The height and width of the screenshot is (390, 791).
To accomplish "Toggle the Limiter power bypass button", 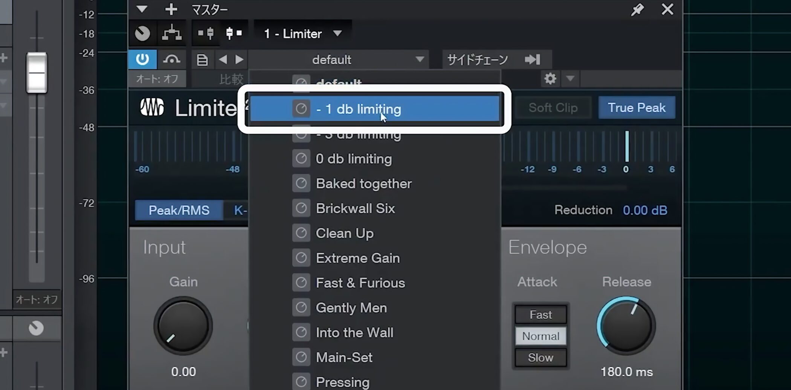I will (142, 59).
